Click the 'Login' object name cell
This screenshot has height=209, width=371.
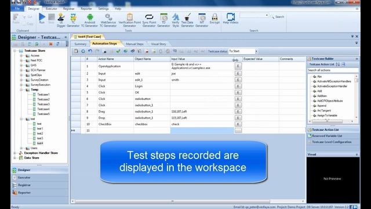click(x=152, y=87)
